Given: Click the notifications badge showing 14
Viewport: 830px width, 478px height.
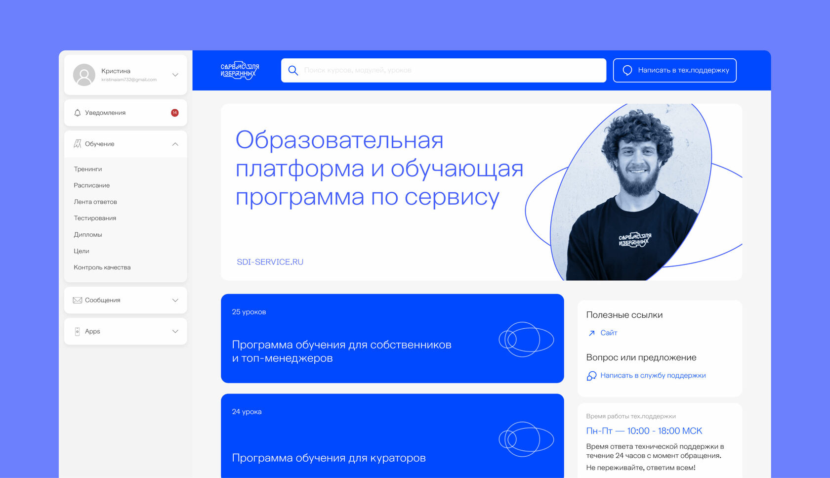Looking at the screenshot, I should coord(174,113).
